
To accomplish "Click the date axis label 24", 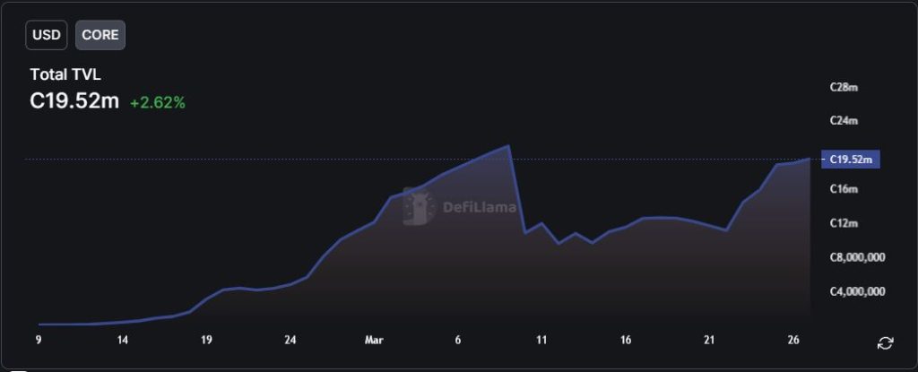I will tap(290, 341).
